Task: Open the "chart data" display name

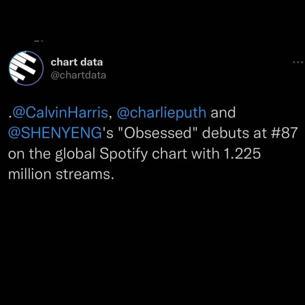Action: 77,62
